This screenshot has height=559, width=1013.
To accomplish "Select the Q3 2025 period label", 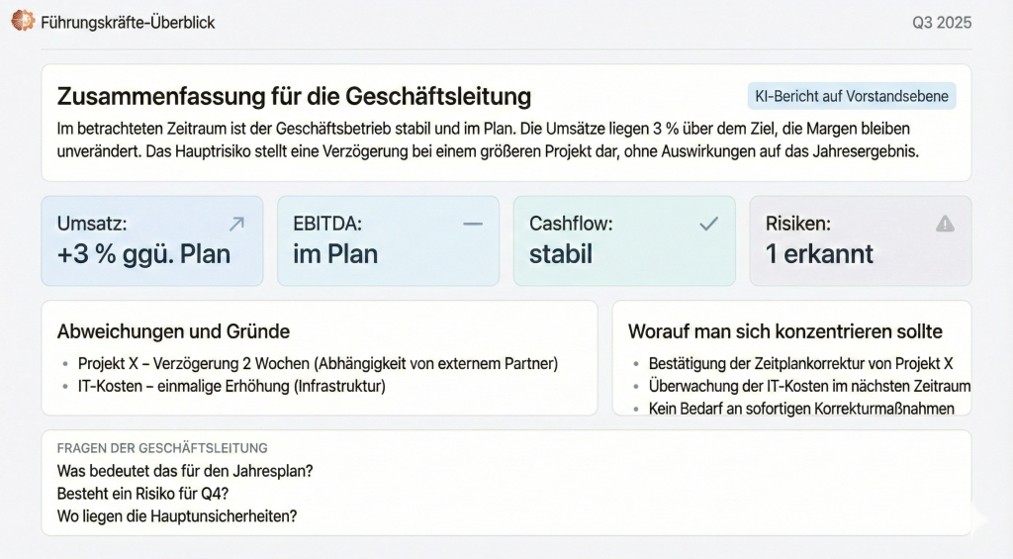I will pos(941,22).
